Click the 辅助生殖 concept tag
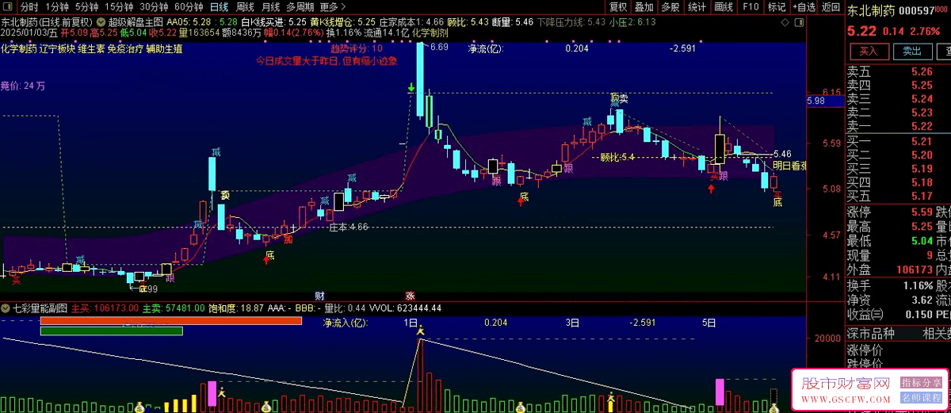This screenshot has height=413, width=951. [164, 49]
